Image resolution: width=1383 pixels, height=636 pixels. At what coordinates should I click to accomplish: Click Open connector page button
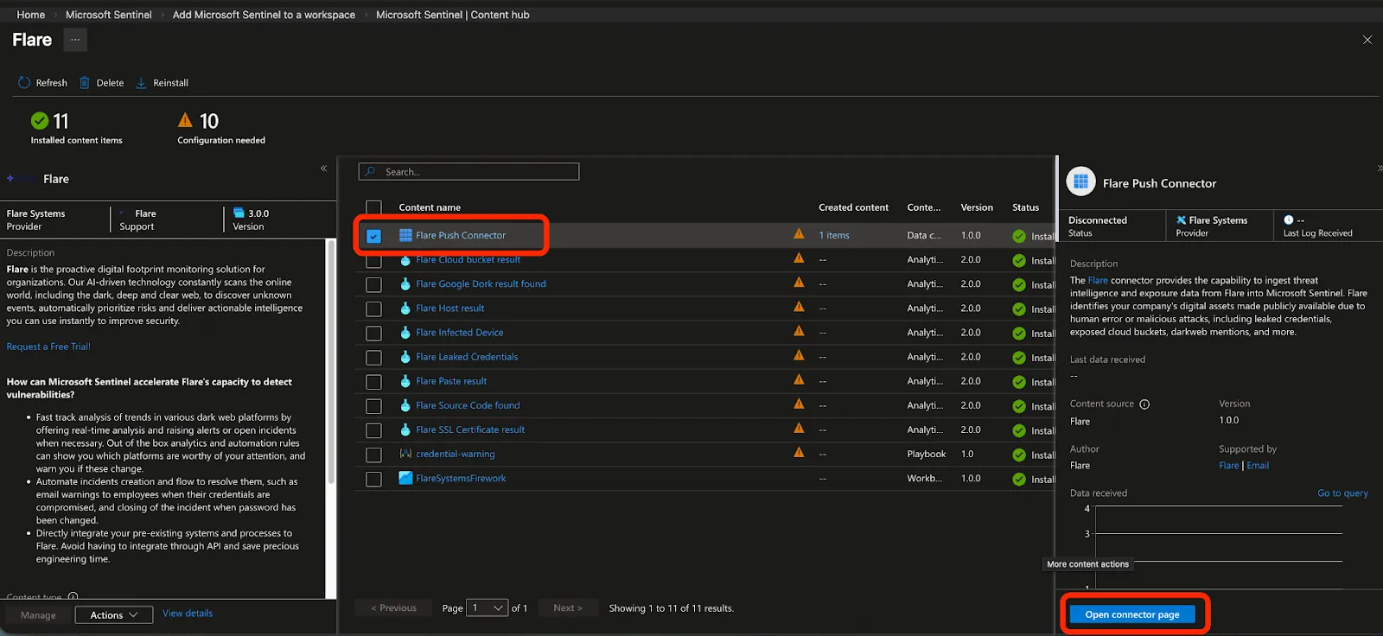tap(1132, 614)
